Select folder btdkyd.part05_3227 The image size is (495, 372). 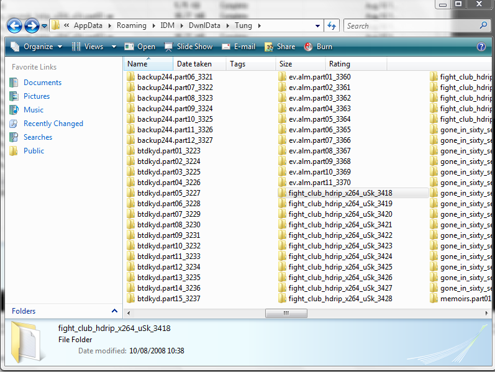click(168, 193)
